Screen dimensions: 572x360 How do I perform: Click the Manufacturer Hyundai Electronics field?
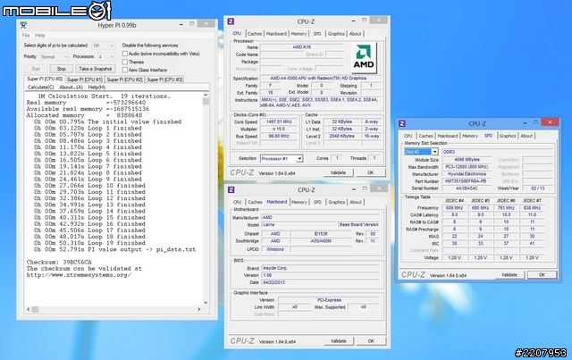pos(467,174)
